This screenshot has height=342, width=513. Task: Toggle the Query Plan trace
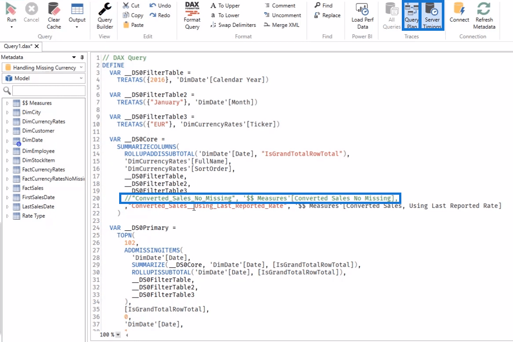pos(411,15)
